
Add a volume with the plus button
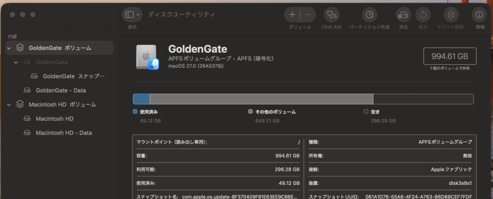pos(292,14)
